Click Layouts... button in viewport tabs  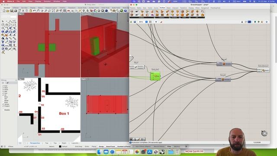75,143
